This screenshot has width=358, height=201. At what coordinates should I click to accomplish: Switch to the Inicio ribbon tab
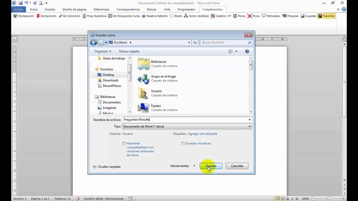tap(34, 9)
